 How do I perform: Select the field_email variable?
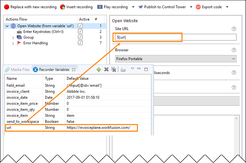15,85
